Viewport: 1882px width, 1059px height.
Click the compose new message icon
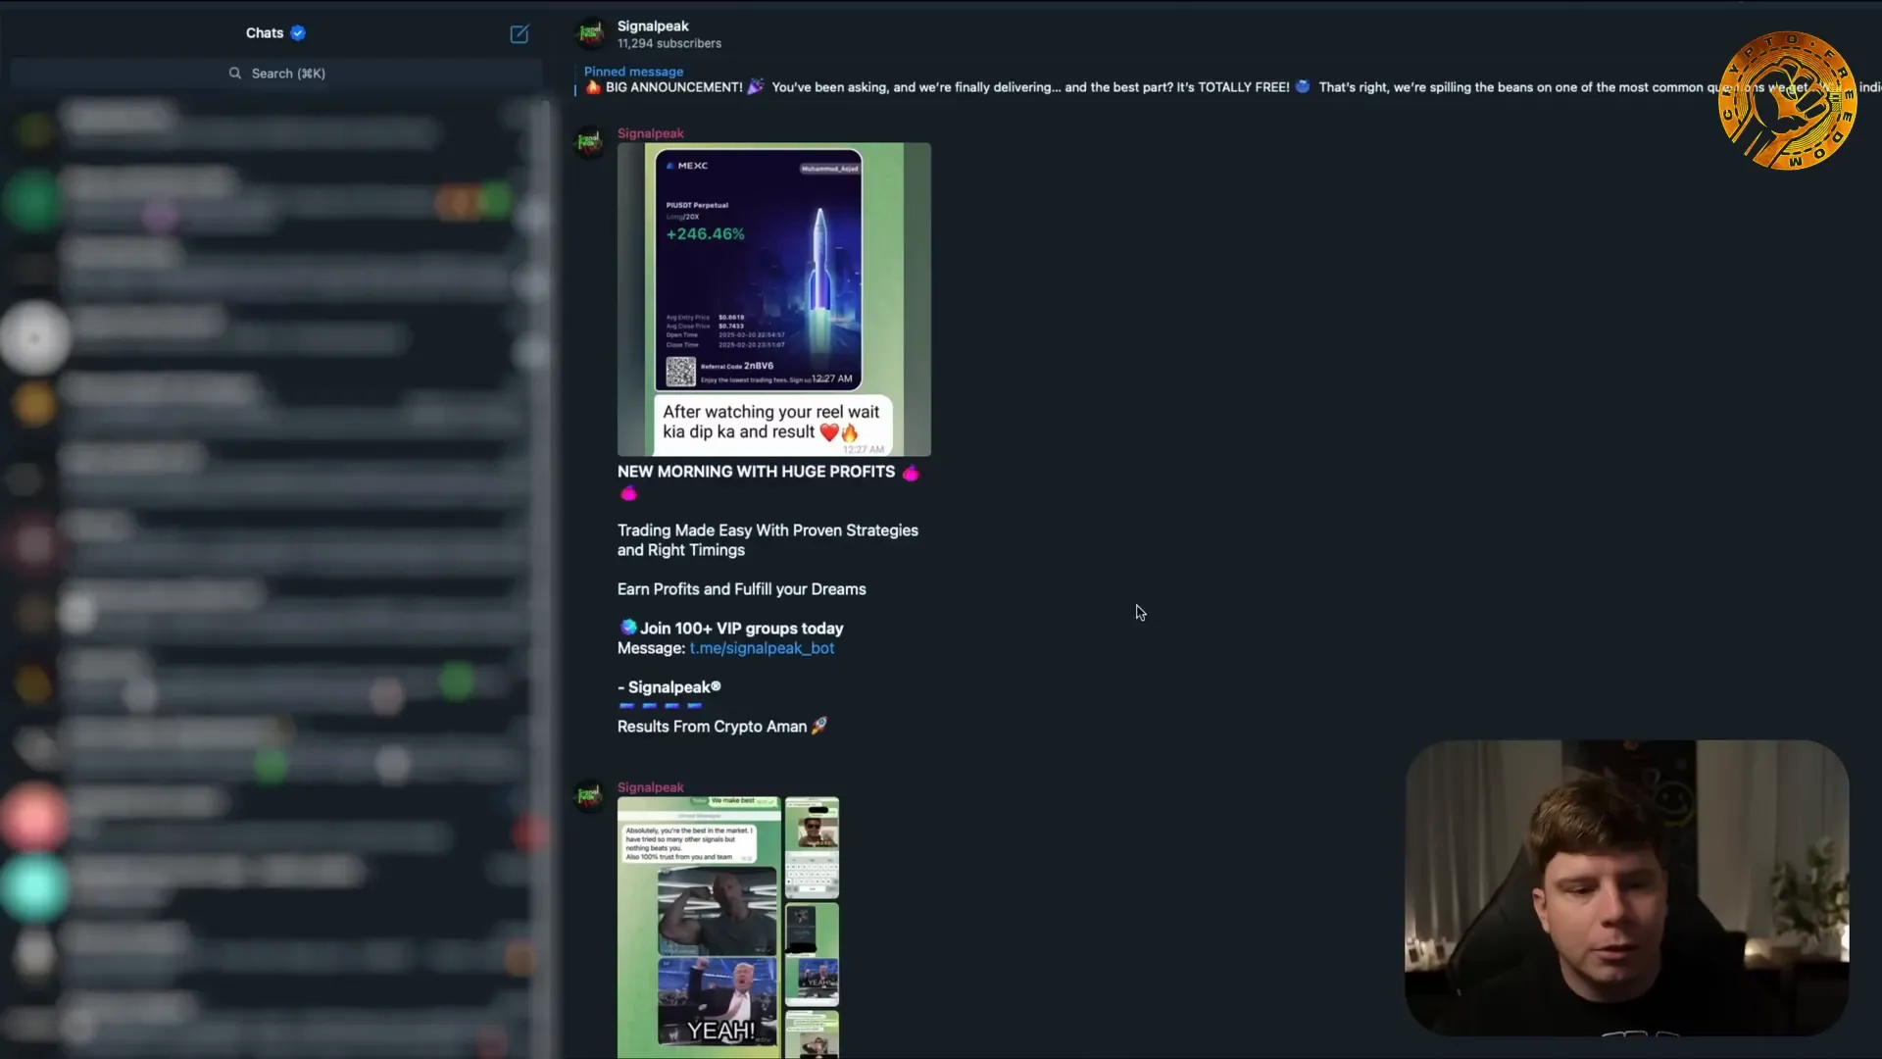[520, 34]
